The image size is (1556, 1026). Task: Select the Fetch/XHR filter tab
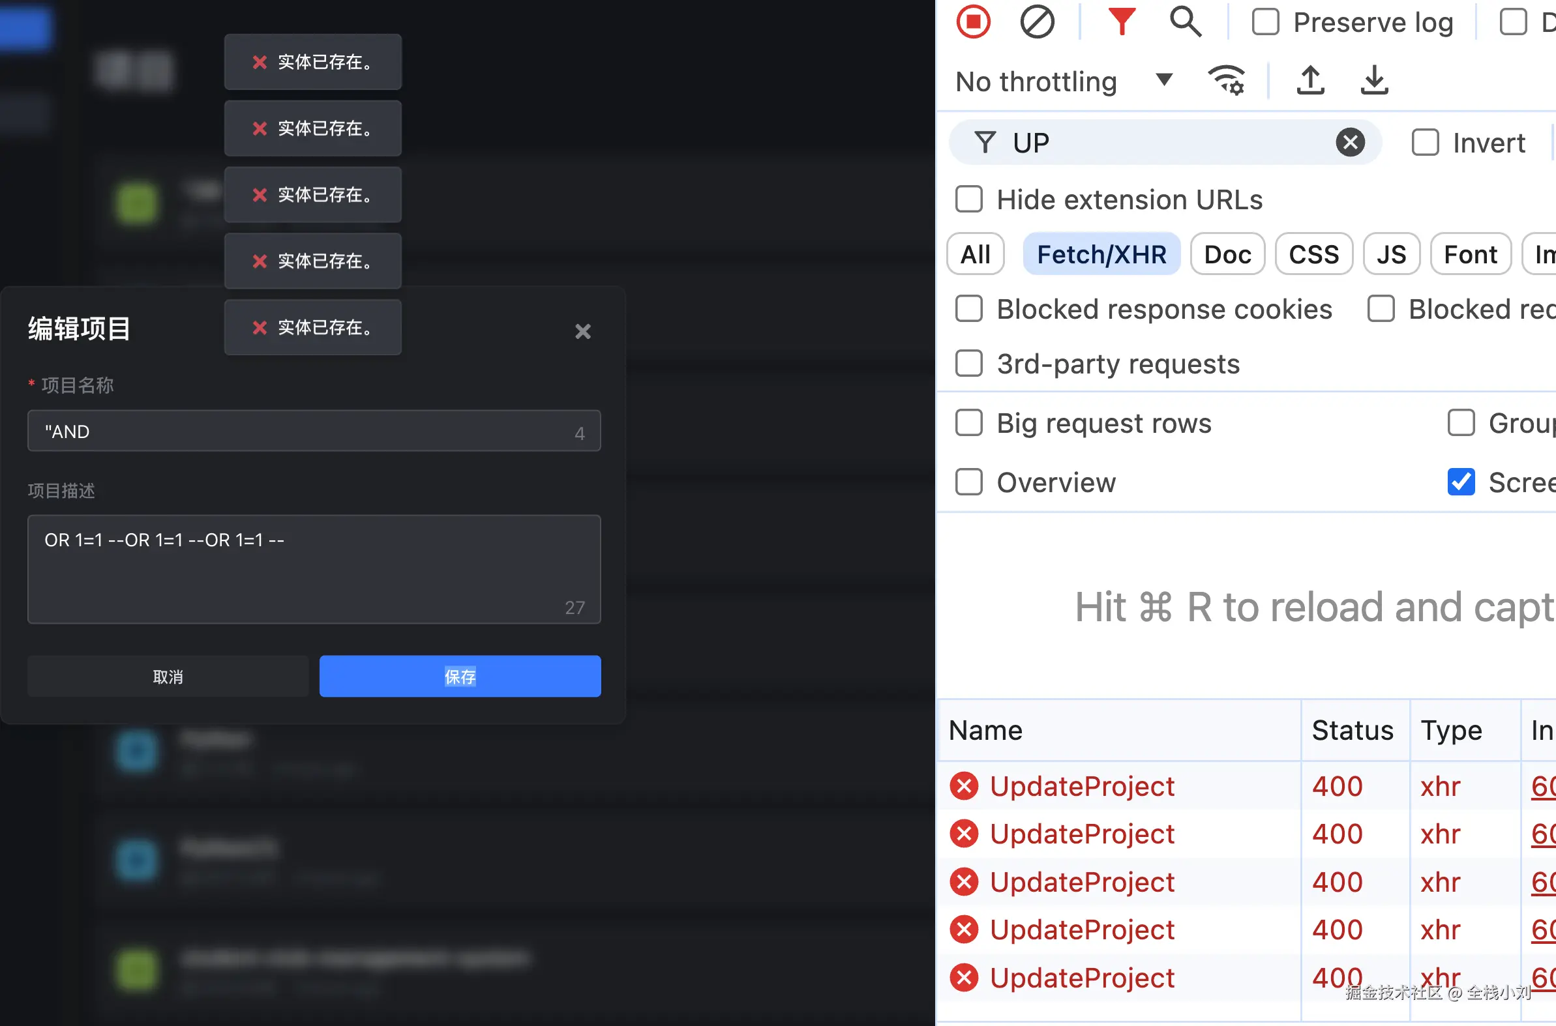pos(1101,254)
